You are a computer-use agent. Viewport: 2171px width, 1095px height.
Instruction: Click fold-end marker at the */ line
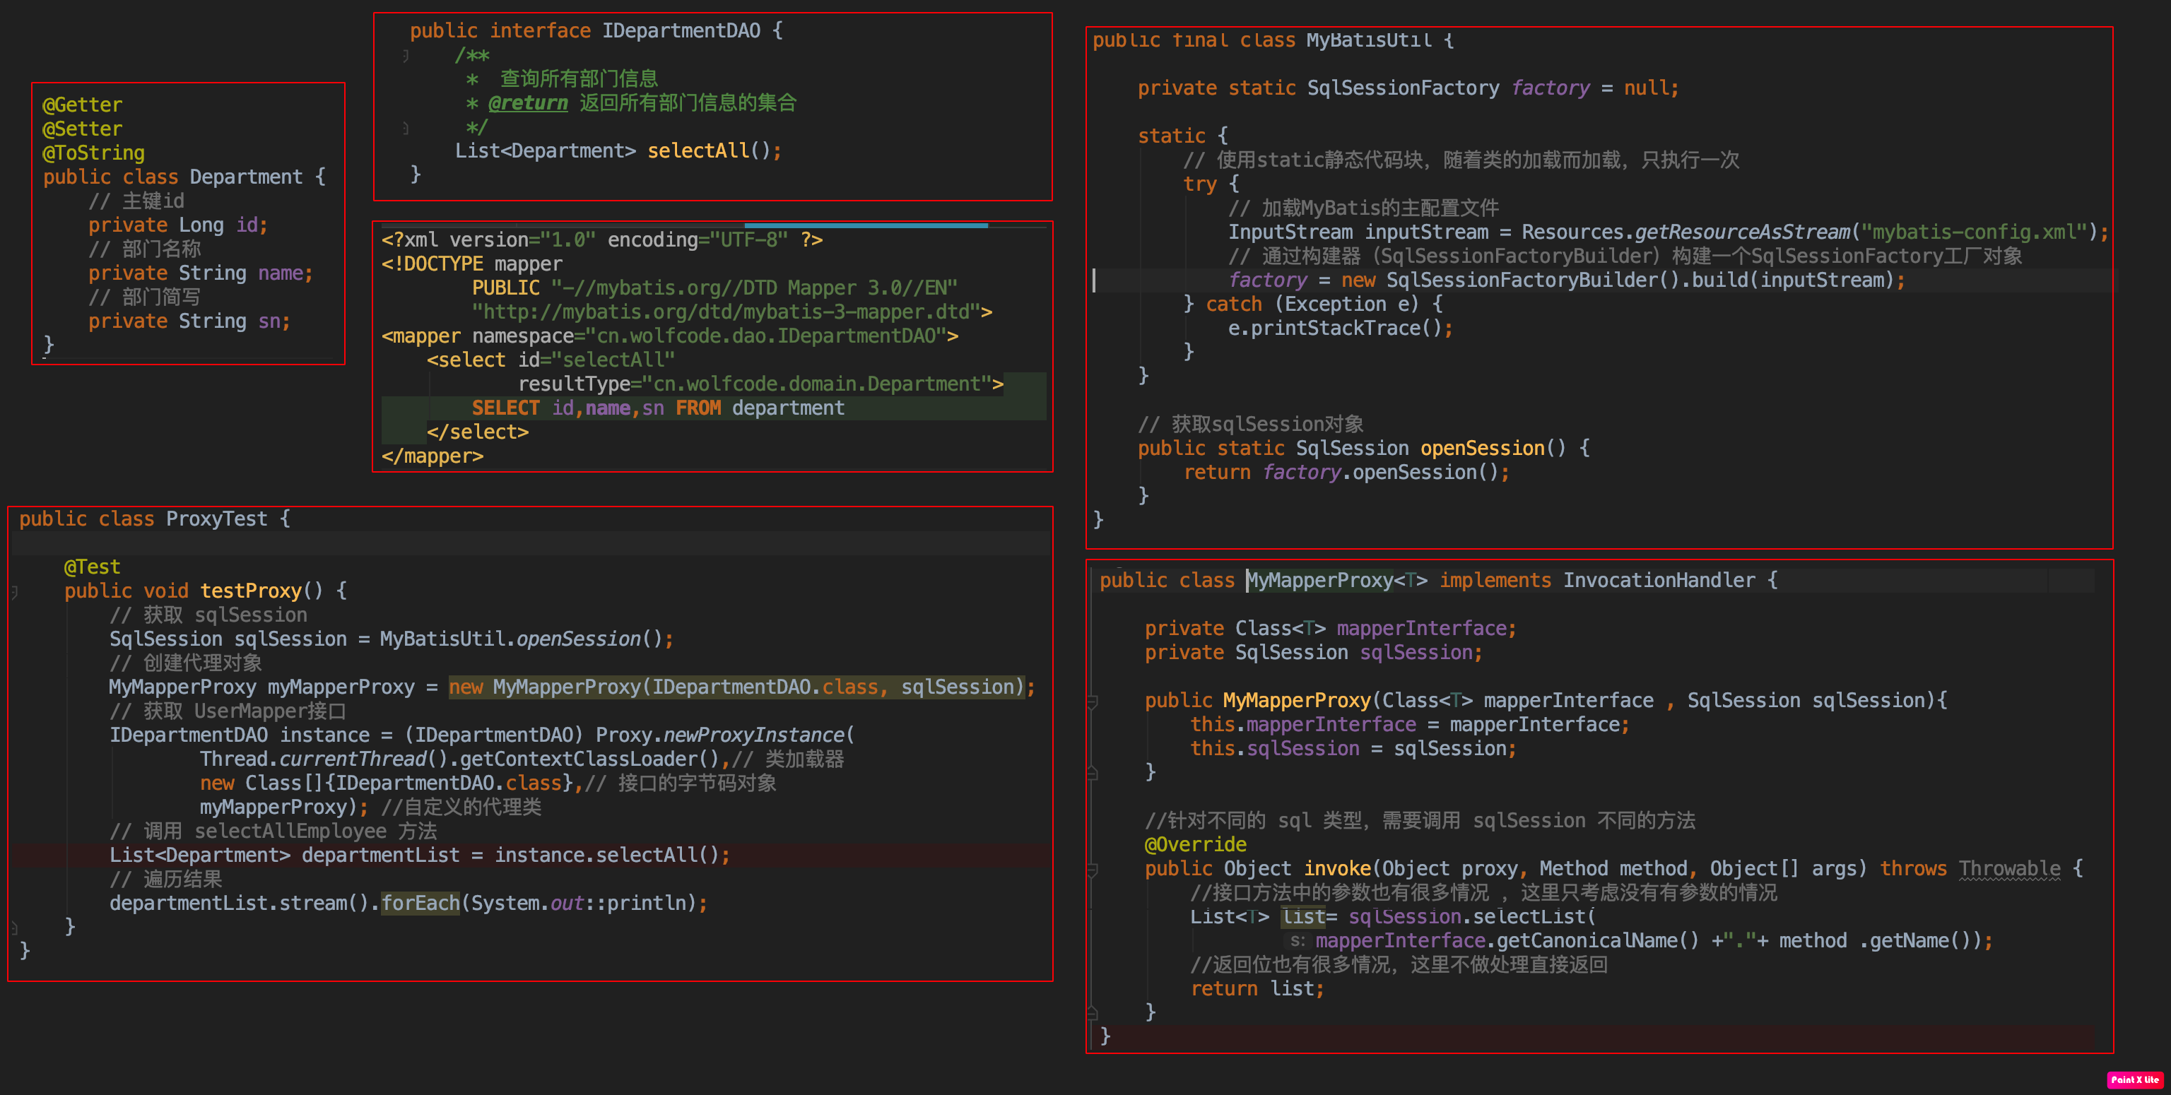tap(406, 128)
